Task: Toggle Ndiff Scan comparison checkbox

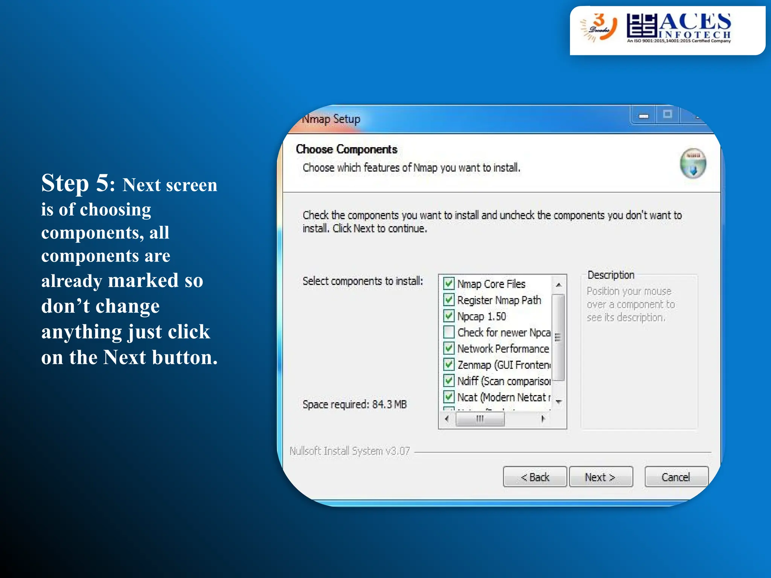Action: [x=449, y=381]
